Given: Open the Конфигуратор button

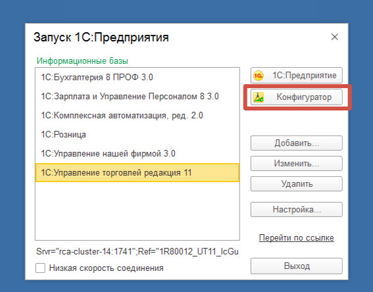Looking at the screenshot, I should point(297,97).
